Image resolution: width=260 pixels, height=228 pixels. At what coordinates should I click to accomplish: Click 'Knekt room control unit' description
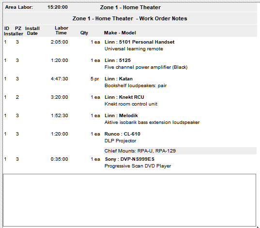pyautogui.click(x=131, y=104)
